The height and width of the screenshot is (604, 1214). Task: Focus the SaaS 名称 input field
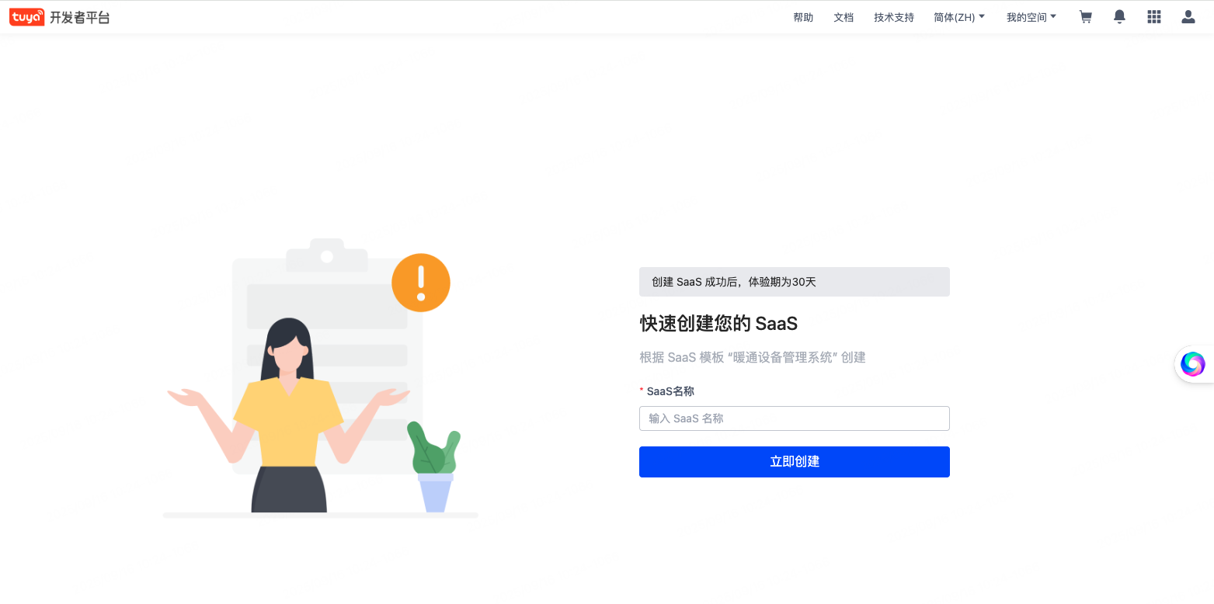[x=794, y=418]
